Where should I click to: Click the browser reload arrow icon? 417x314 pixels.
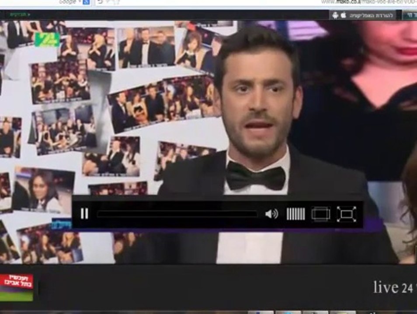[x=100, y=2]
